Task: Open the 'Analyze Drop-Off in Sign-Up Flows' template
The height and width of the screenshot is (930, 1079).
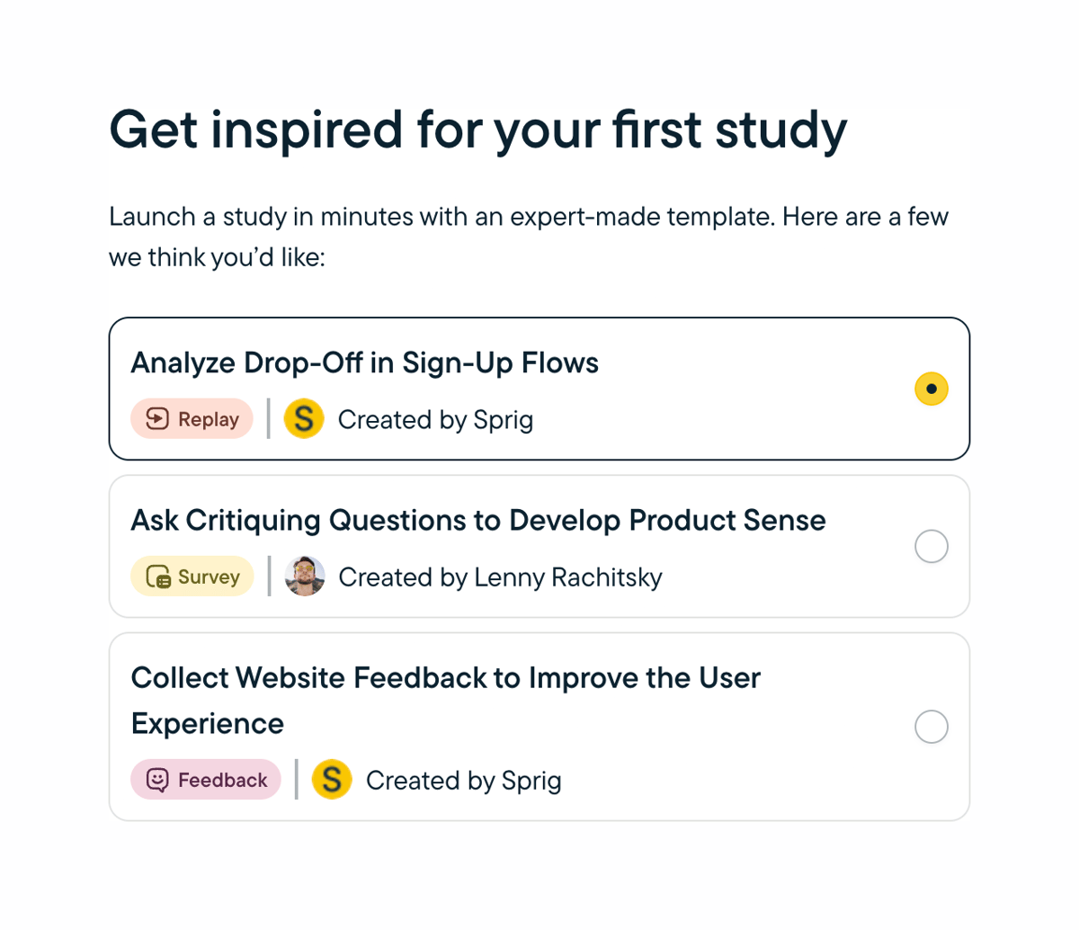Action: click(539, 389)
